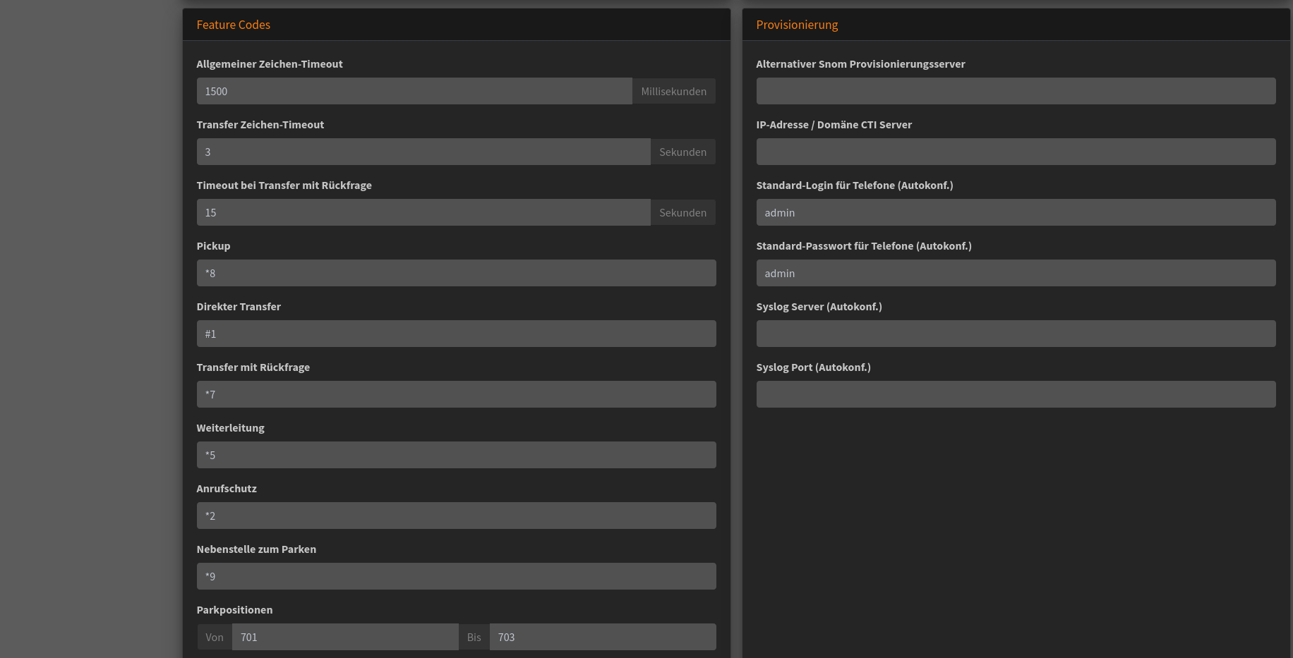Select the Standard-Login für Telefone field
Image resolution: width=1293 pixels, height=658 pixels.
click(1016, 212)
